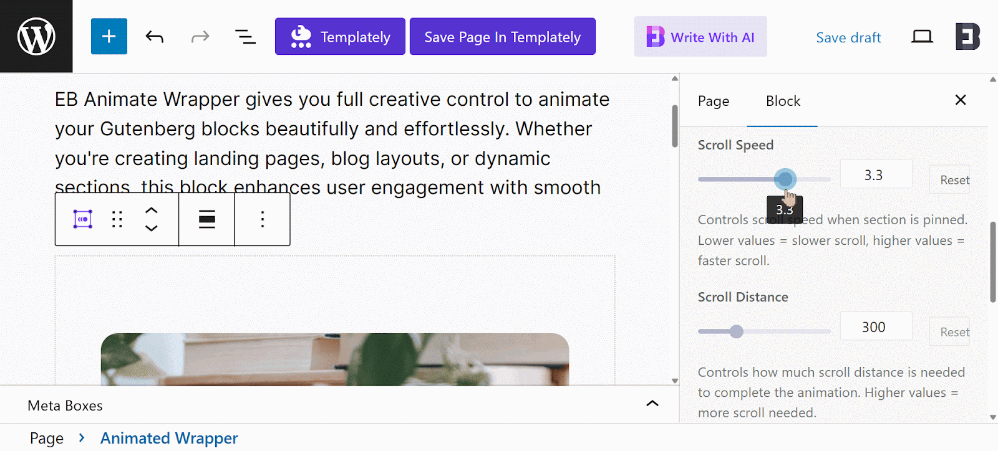Open the block inserter plus button
Image resolution: width=998 pixels, height=451 pixels.
click(109, 37)
